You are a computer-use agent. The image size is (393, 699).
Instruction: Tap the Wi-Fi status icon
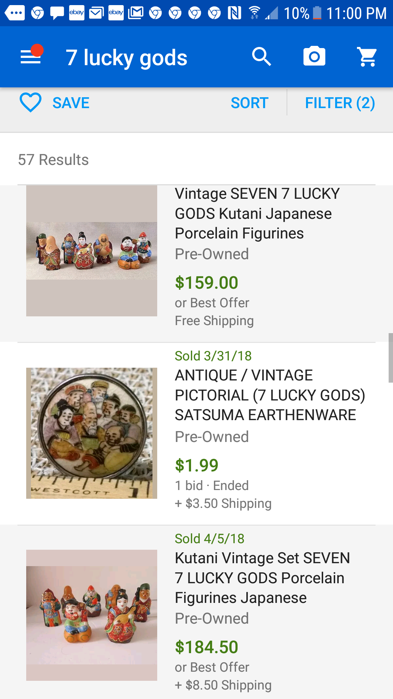coord(254,13)
